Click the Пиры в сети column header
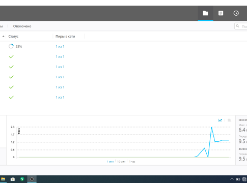Viewport: 247px width, 183px height. (x=65, y=37)
